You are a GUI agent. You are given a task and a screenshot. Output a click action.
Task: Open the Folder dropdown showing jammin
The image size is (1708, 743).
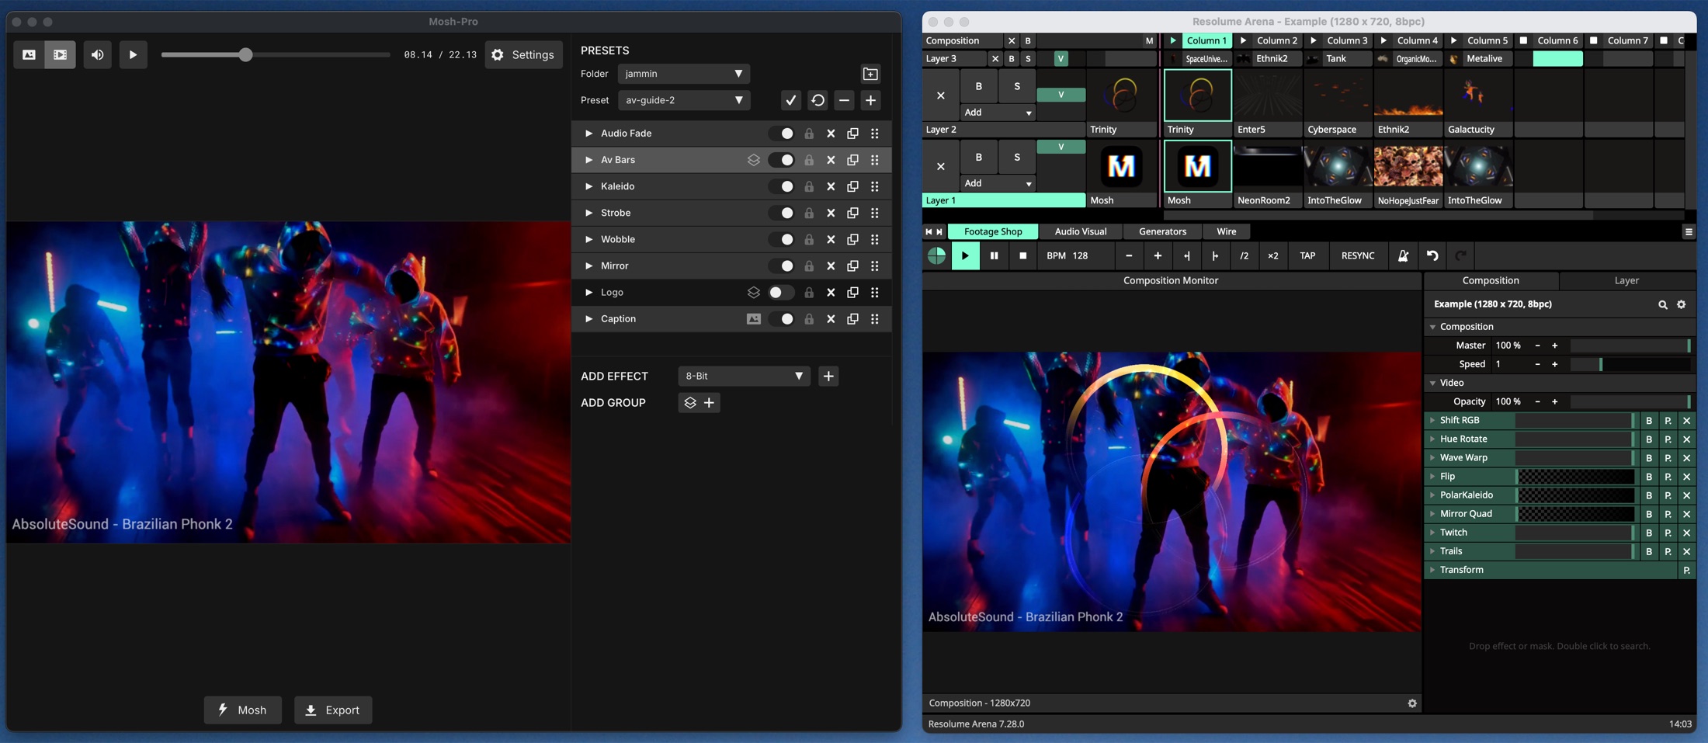pyautogui.click(x=683, y=74)
